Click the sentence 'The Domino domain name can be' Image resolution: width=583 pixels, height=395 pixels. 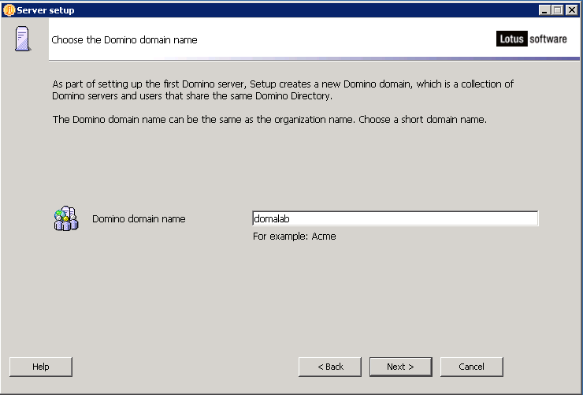click(x=269, y=119)
